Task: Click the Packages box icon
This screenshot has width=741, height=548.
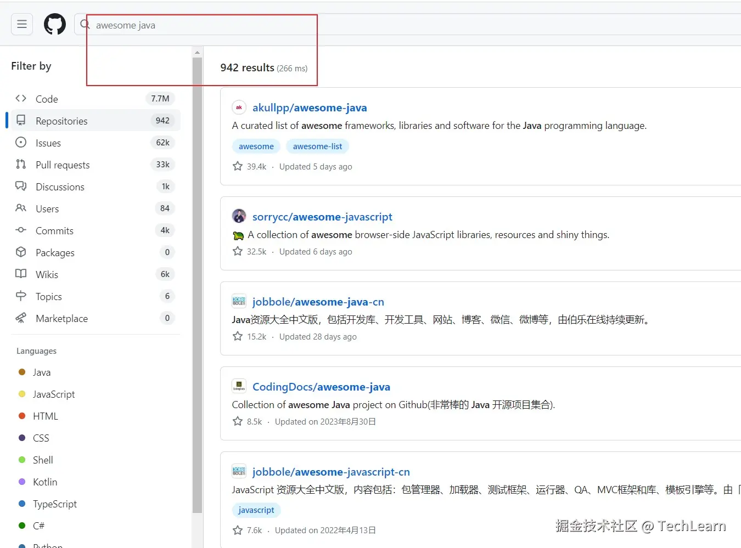Action: (x=21, y=252)
